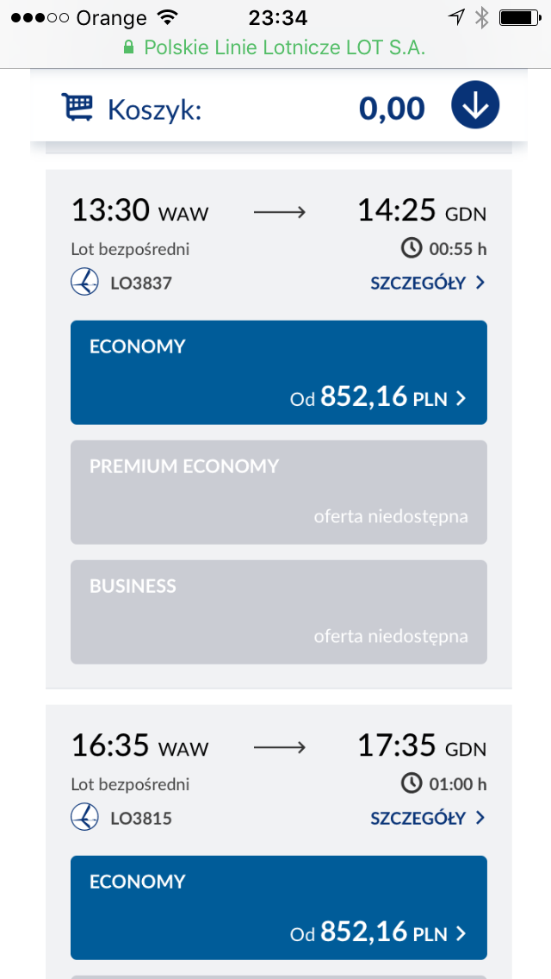Tap the unavailable BUSINESS class option
Viewport: 551px width, 979px height.
[279, 612]
